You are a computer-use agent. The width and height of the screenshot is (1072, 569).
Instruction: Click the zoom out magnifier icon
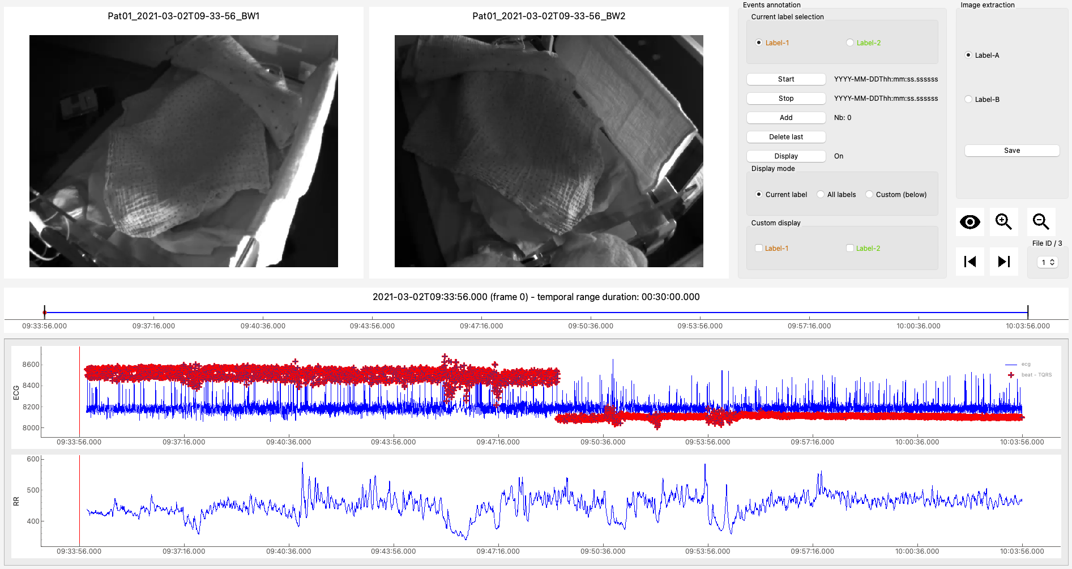coord(1041,222)
